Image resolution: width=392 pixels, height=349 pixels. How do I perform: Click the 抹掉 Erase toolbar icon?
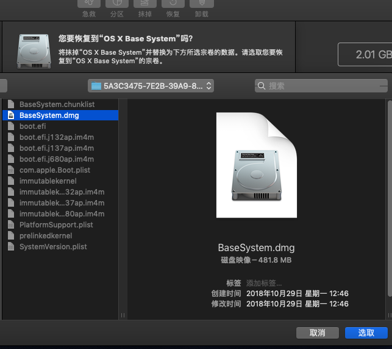click(x=145, y=7)
